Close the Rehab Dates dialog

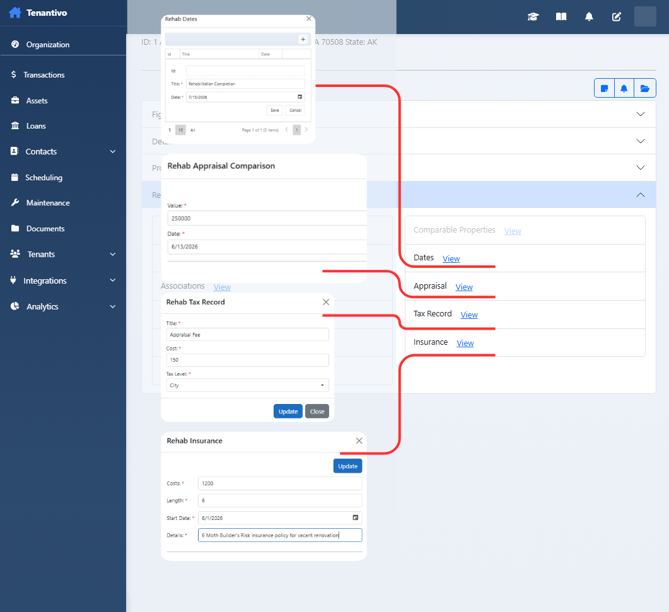309,19
